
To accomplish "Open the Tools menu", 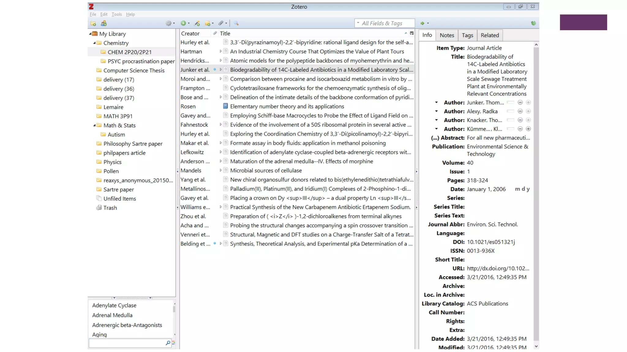I will pos(116,14).
